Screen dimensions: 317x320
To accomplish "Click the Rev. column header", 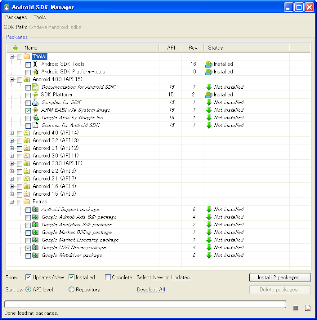I will point(193,48).
